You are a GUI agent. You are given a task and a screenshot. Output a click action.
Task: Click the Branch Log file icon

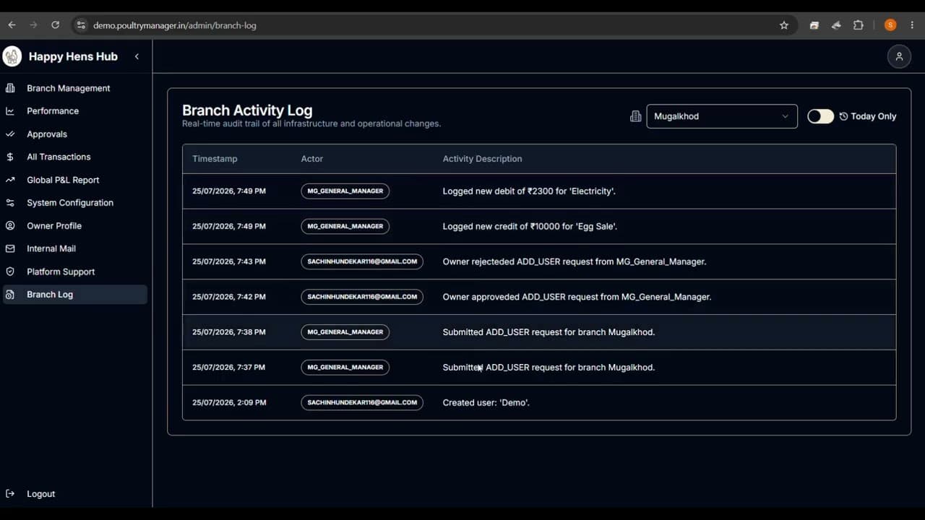(x=10, y=295)
